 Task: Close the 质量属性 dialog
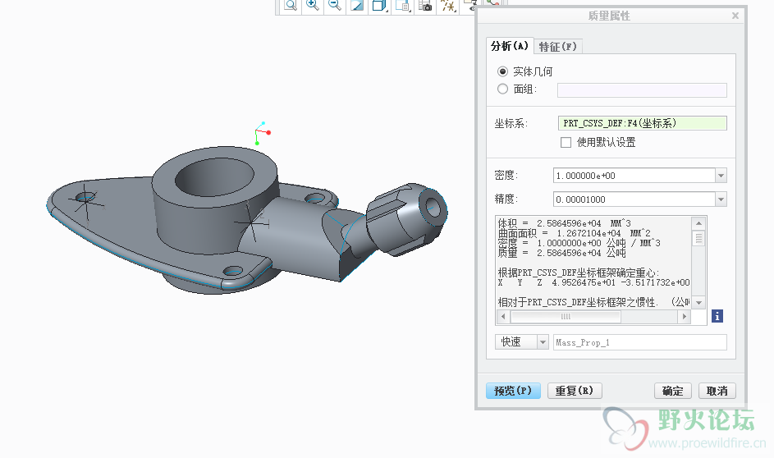coord(735,16)
